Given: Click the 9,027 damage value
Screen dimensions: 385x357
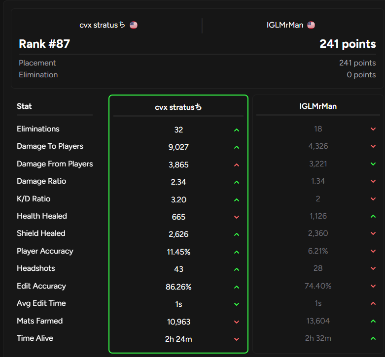Looking at the screenshot, I should tap(178, 147).
